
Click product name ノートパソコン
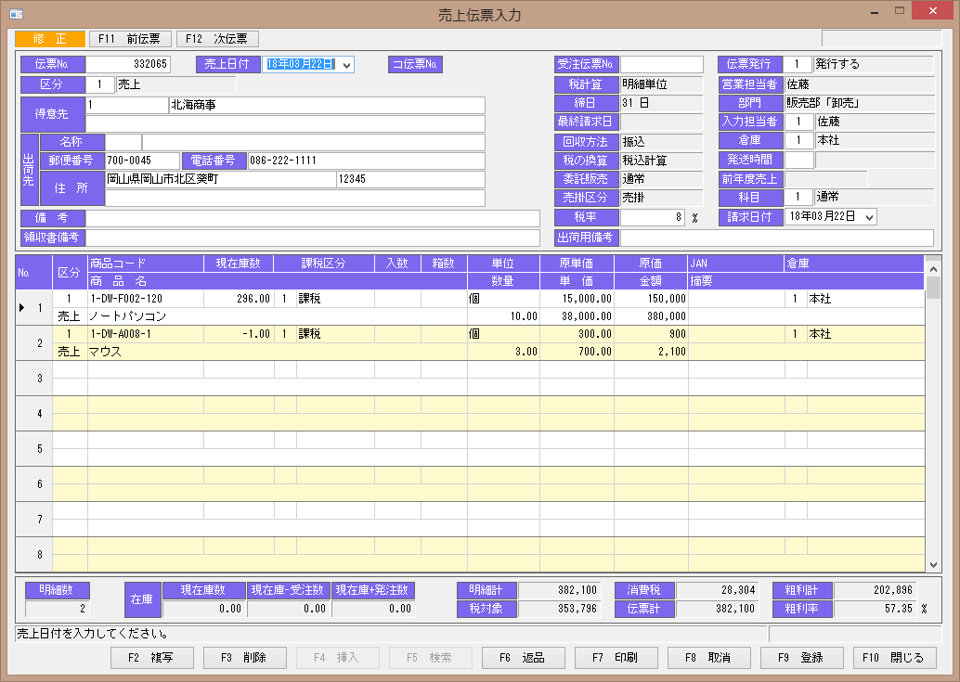[127, 316]
